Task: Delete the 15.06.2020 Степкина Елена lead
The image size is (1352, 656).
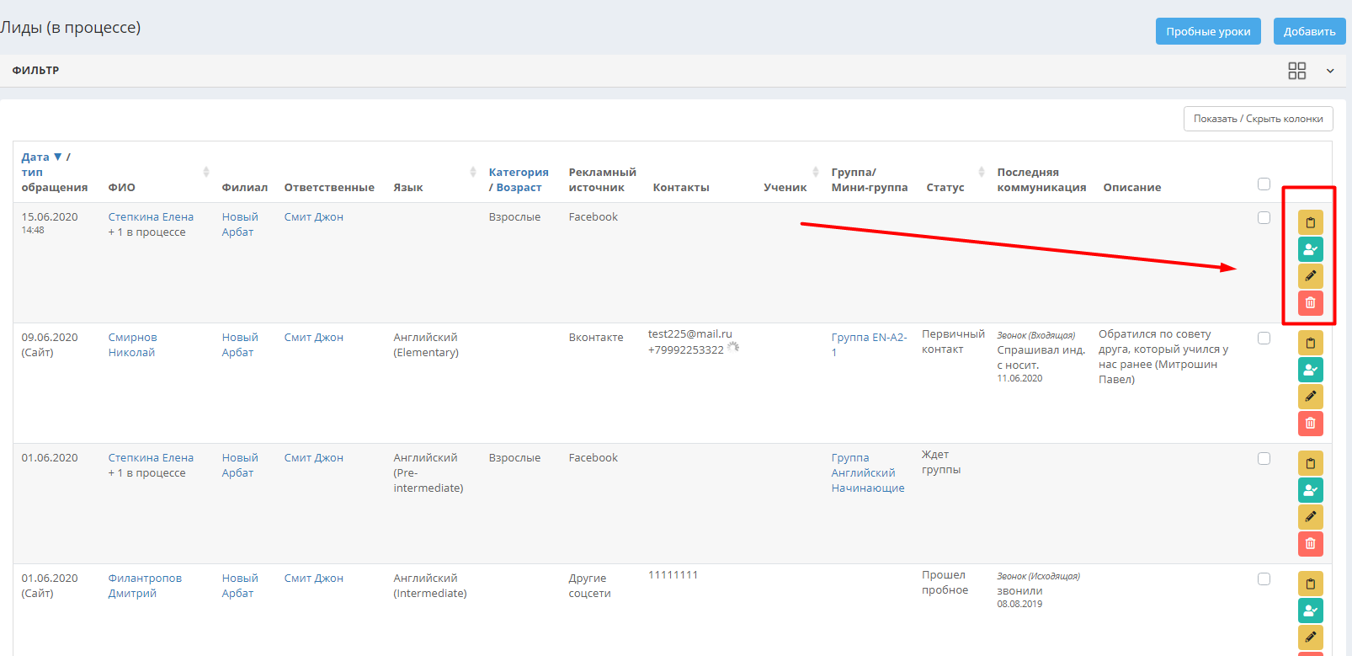Action: coord(1311,303)
